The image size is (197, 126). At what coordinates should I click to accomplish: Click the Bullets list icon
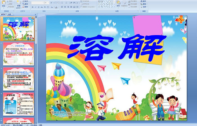click(x=62, y=3)
